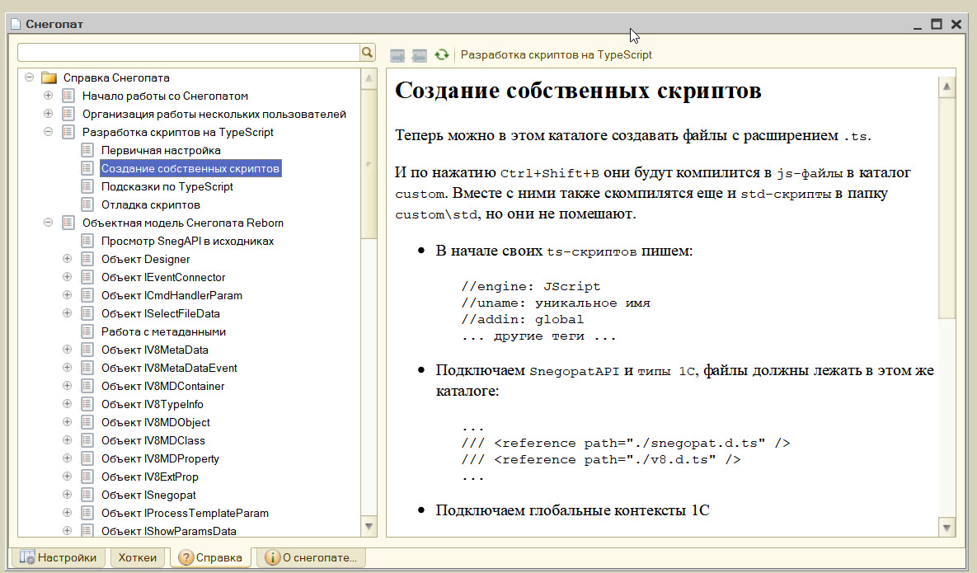The height and width of the screenshot is (573, 977).
Task: Switch to the Настройки tab
Action: pyautogui.click(x=58, y=557)
